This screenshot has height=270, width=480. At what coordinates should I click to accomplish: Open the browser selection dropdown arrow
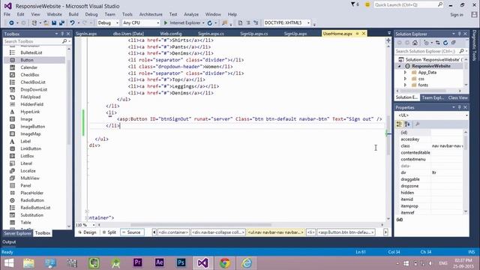pos(203,23)
